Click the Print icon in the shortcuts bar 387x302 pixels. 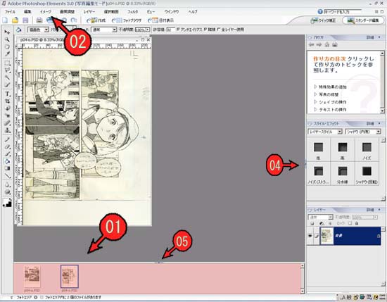[39, 20]
